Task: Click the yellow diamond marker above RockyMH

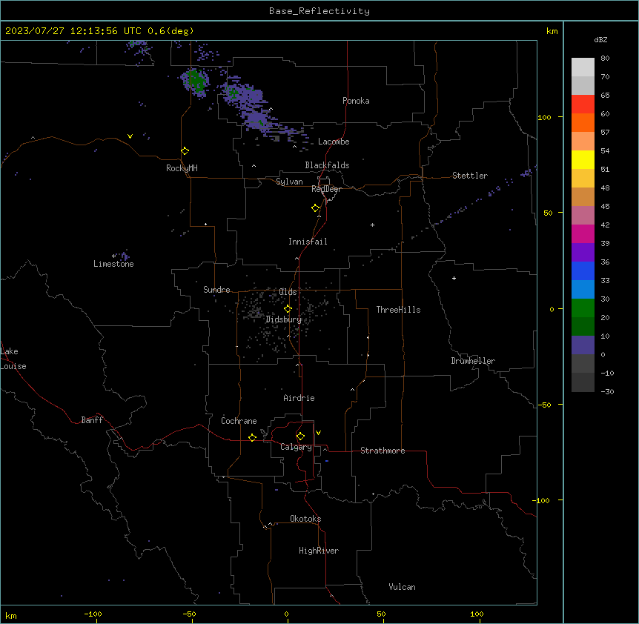Action: click(185, 151)
